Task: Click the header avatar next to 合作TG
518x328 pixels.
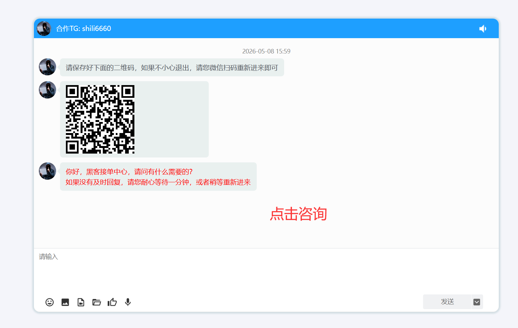Action: pos(44,28)
